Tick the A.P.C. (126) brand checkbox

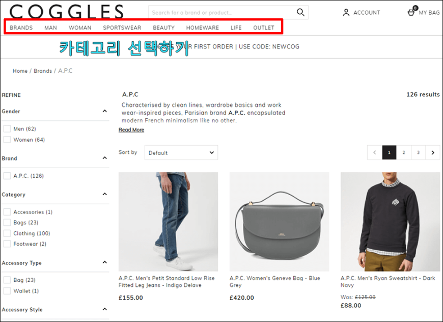pos(7,176)
